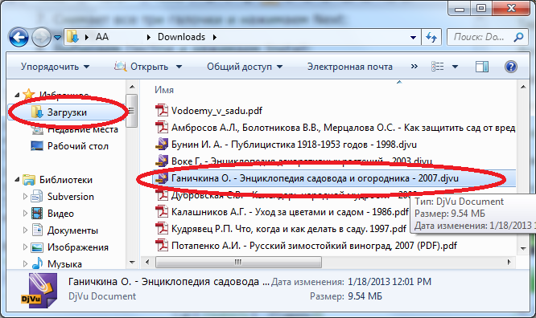The image size is (536, 318).
Task: Select Калашников А.Г. Уход за цветами PDF
Action: [290, 212]
